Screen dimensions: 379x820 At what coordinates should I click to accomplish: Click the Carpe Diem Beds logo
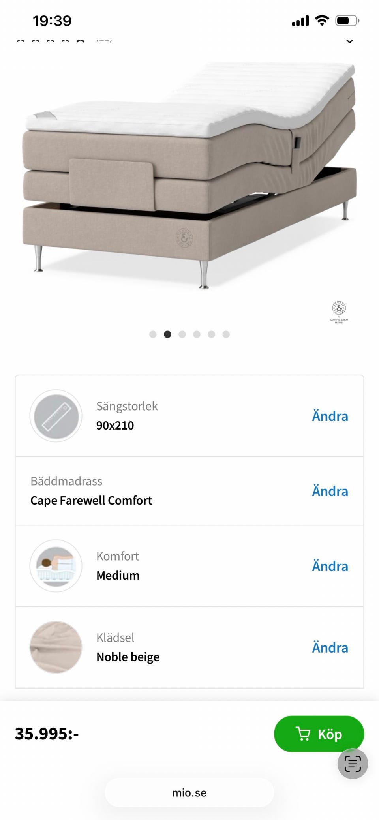click(x=339, y=312)
